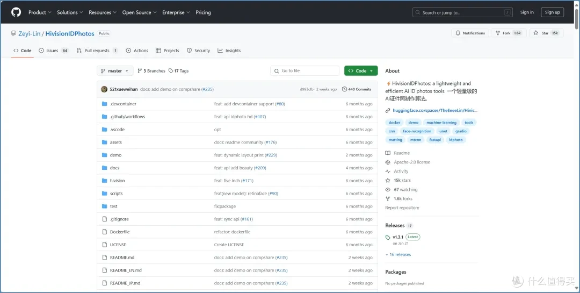
Task: Expand the Product menu
Action: tap(40, 12)
